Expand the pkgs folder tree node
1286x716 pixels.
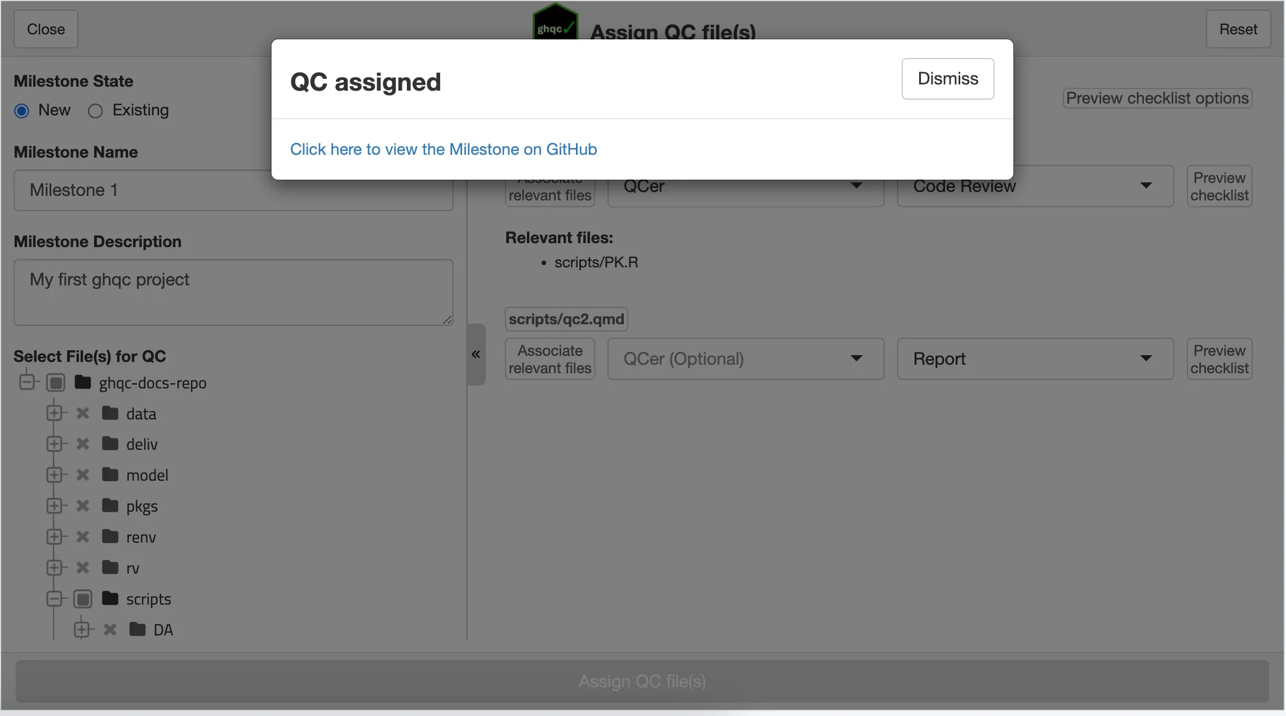click(54, 506)
